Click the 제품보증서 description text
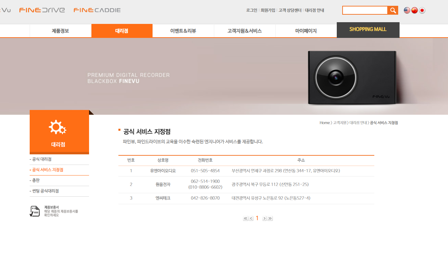448x266 pixels. pos(61,213)
